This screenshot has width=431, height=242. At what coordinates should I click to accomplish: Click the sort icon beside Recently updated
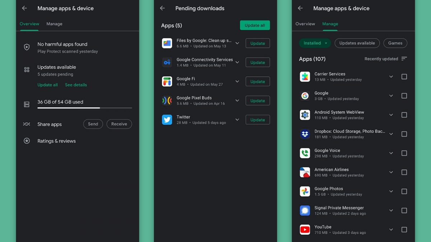(x=404, y=59)
